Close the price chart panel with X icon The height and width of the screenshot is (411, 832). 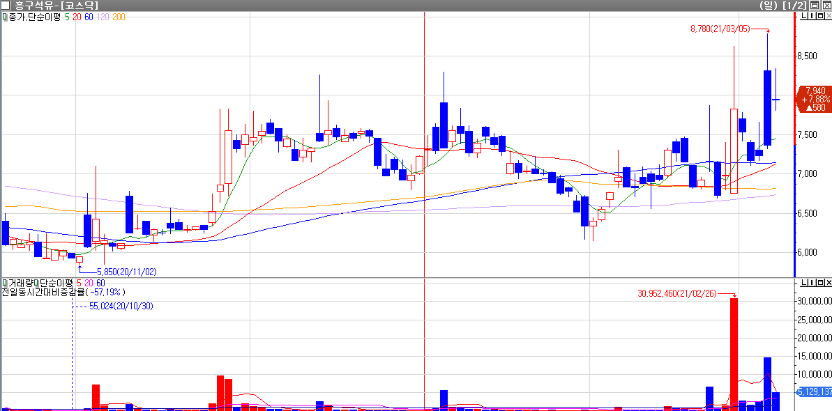829,17
